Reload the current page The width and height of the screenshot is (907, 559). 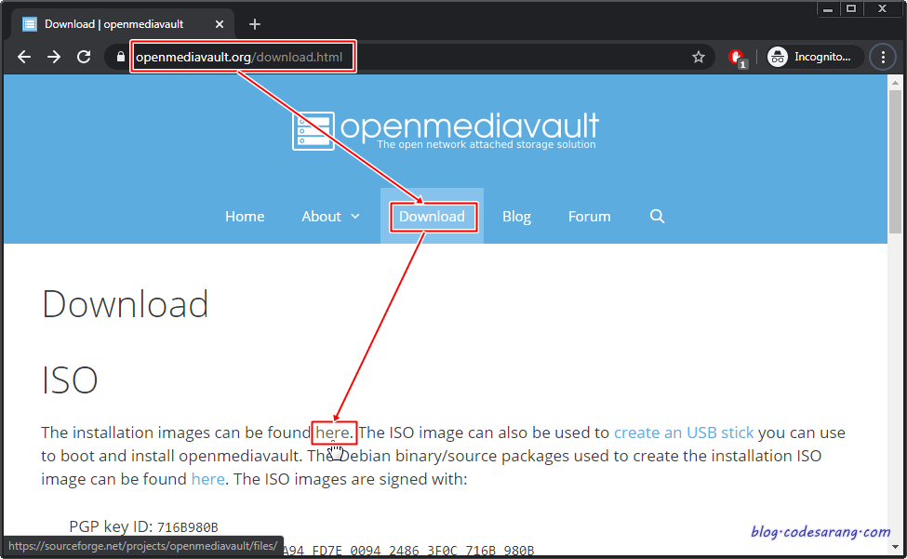point(84,57)
